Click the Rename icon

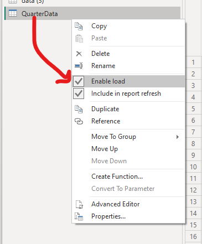pos(79,66)
